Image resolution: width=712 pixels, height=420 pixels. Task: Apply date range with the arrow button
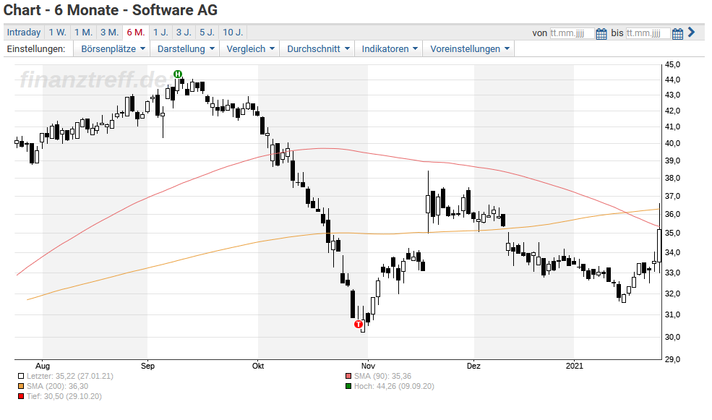(692, 33)
